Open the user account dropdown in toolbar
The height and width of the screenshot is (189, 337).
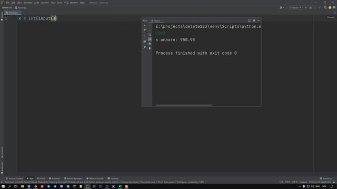click(x=282, y=7)
